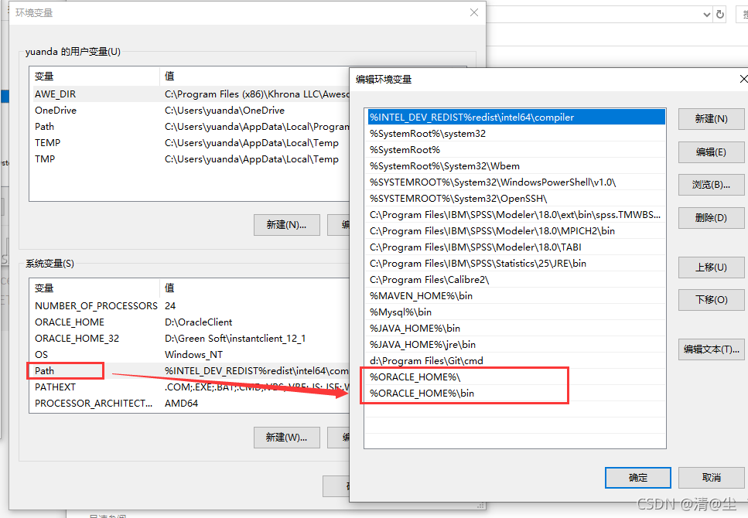Click the 值 column header in user variables
748x518 pixels.
[254, 77]
